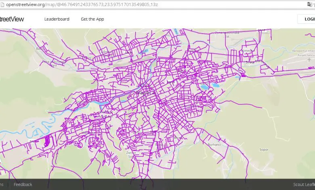Viewport: 315px width, 190px height.
Task: Click the DN1F road badge
Action: (262, 30)
